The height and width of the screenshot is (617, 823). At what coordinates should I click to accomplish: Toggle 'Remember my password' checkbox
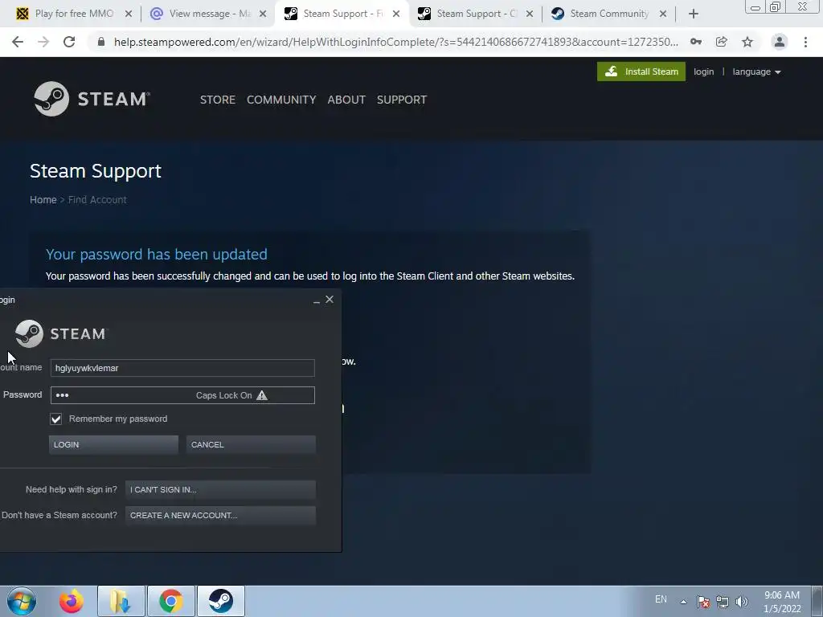pos(56,419)
